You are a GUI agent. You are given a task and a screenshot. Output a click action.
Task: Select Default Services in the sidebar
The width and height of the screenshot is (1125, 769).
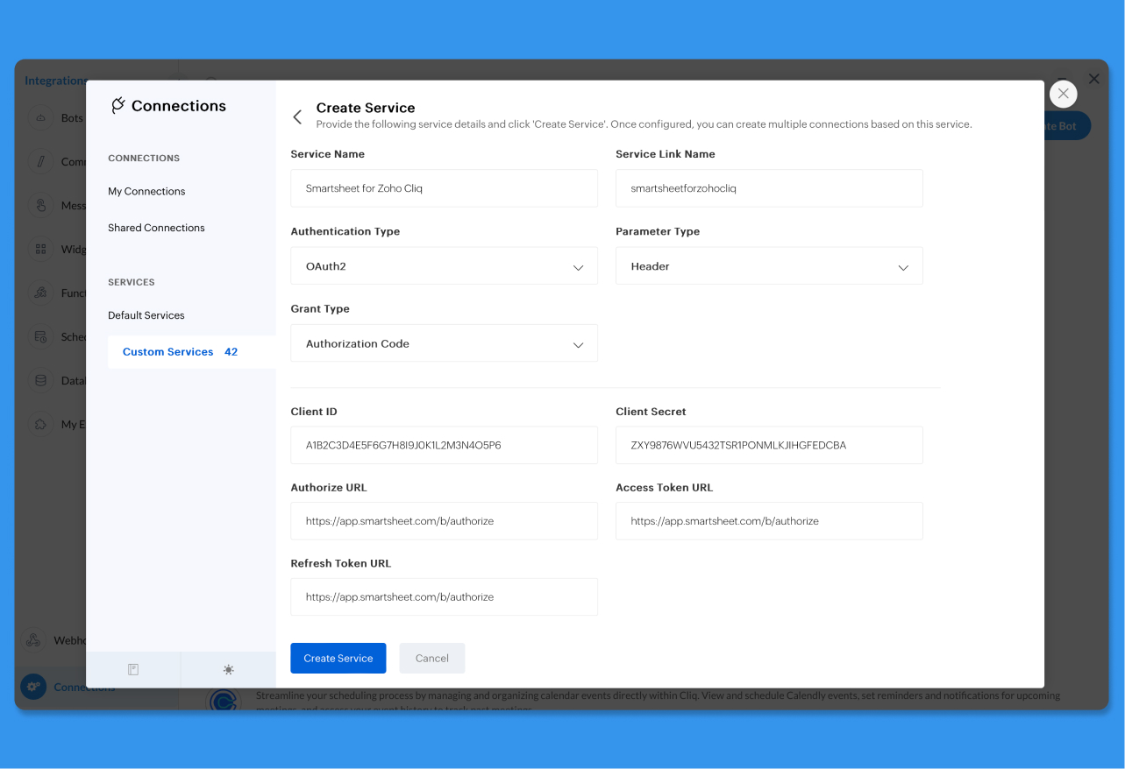coord(146,315)
